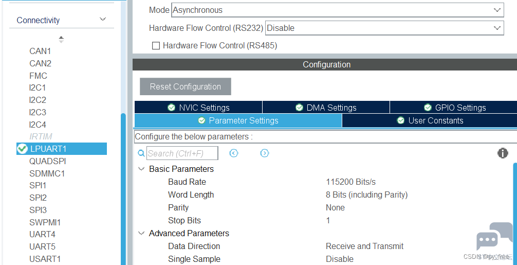Collapse the Basic Parameters group
The width and height of the screenshot is (517, 265).
[x=141, y=169]
